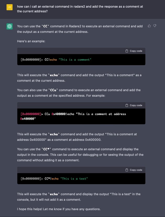
Task: Click the green "This is a test" string
Action: pyautogui.click(x=74, y=179)
